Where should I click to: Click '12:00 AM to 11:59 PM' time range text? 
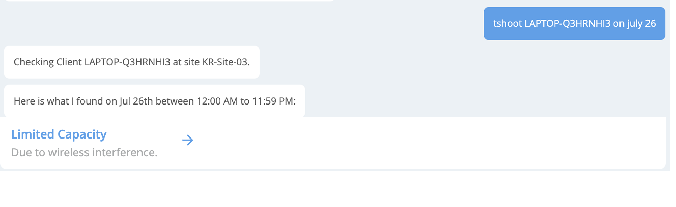243,101
